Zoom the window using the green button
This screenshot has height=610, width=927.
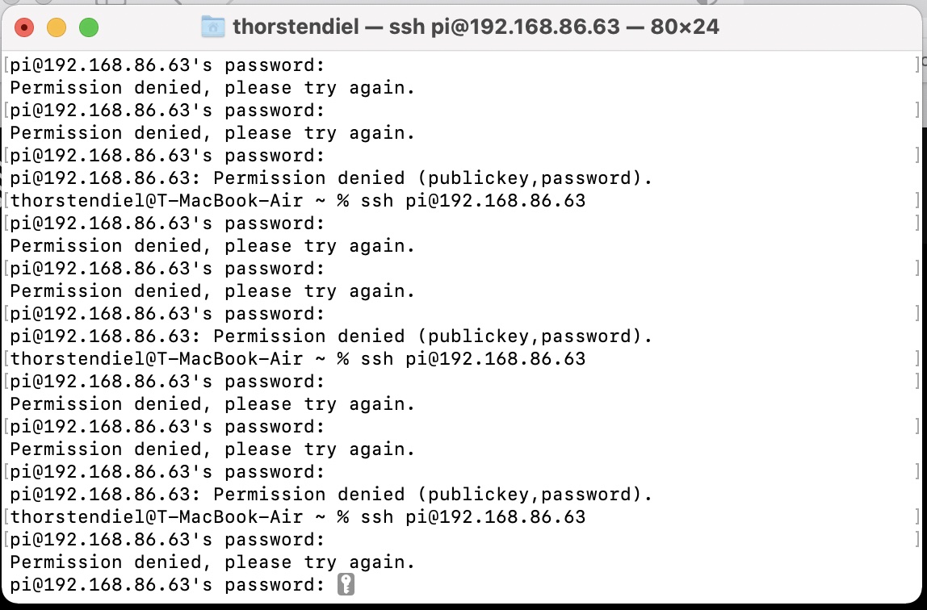coord(88,27)
